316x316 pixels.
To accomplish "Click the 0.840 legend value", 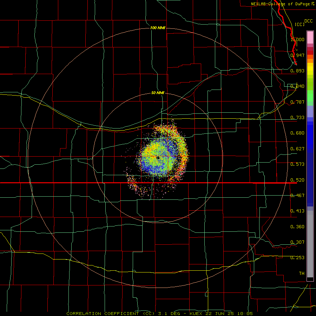I will tap(297, 86).
